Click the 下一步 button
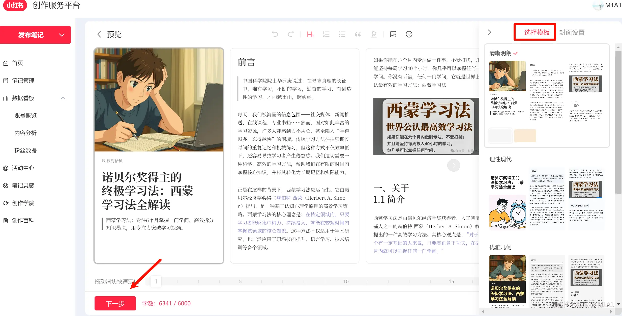 coord(115,303)
